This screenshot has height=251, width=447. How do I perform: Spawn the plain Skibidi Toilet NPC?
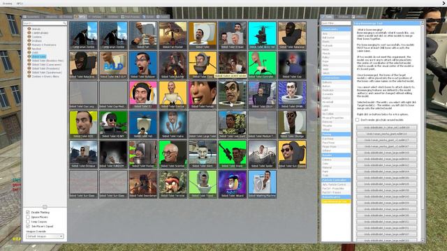(x=203, y=36)
